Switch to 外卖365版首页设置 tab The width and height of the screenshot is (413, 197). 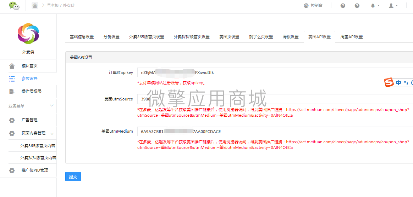point(147,37)
